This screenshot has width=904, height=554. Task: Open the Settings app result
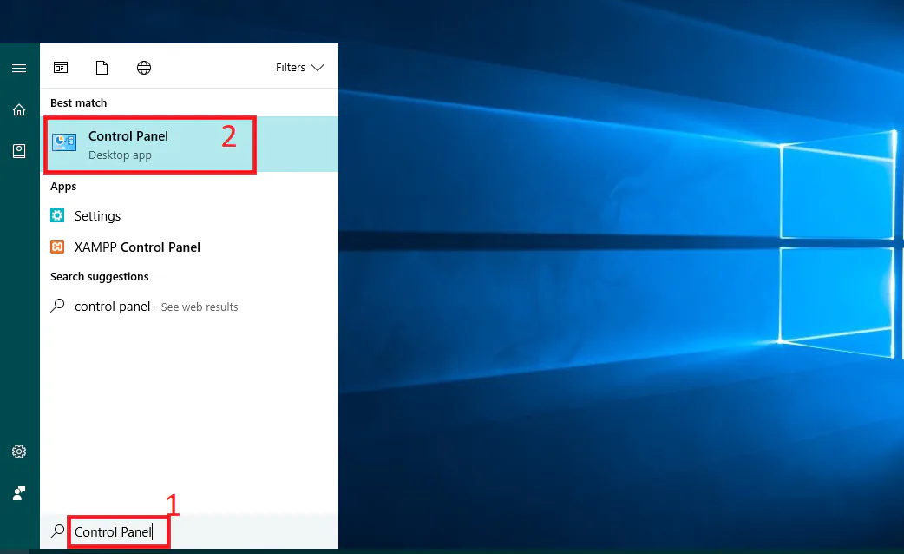point(189,216)
